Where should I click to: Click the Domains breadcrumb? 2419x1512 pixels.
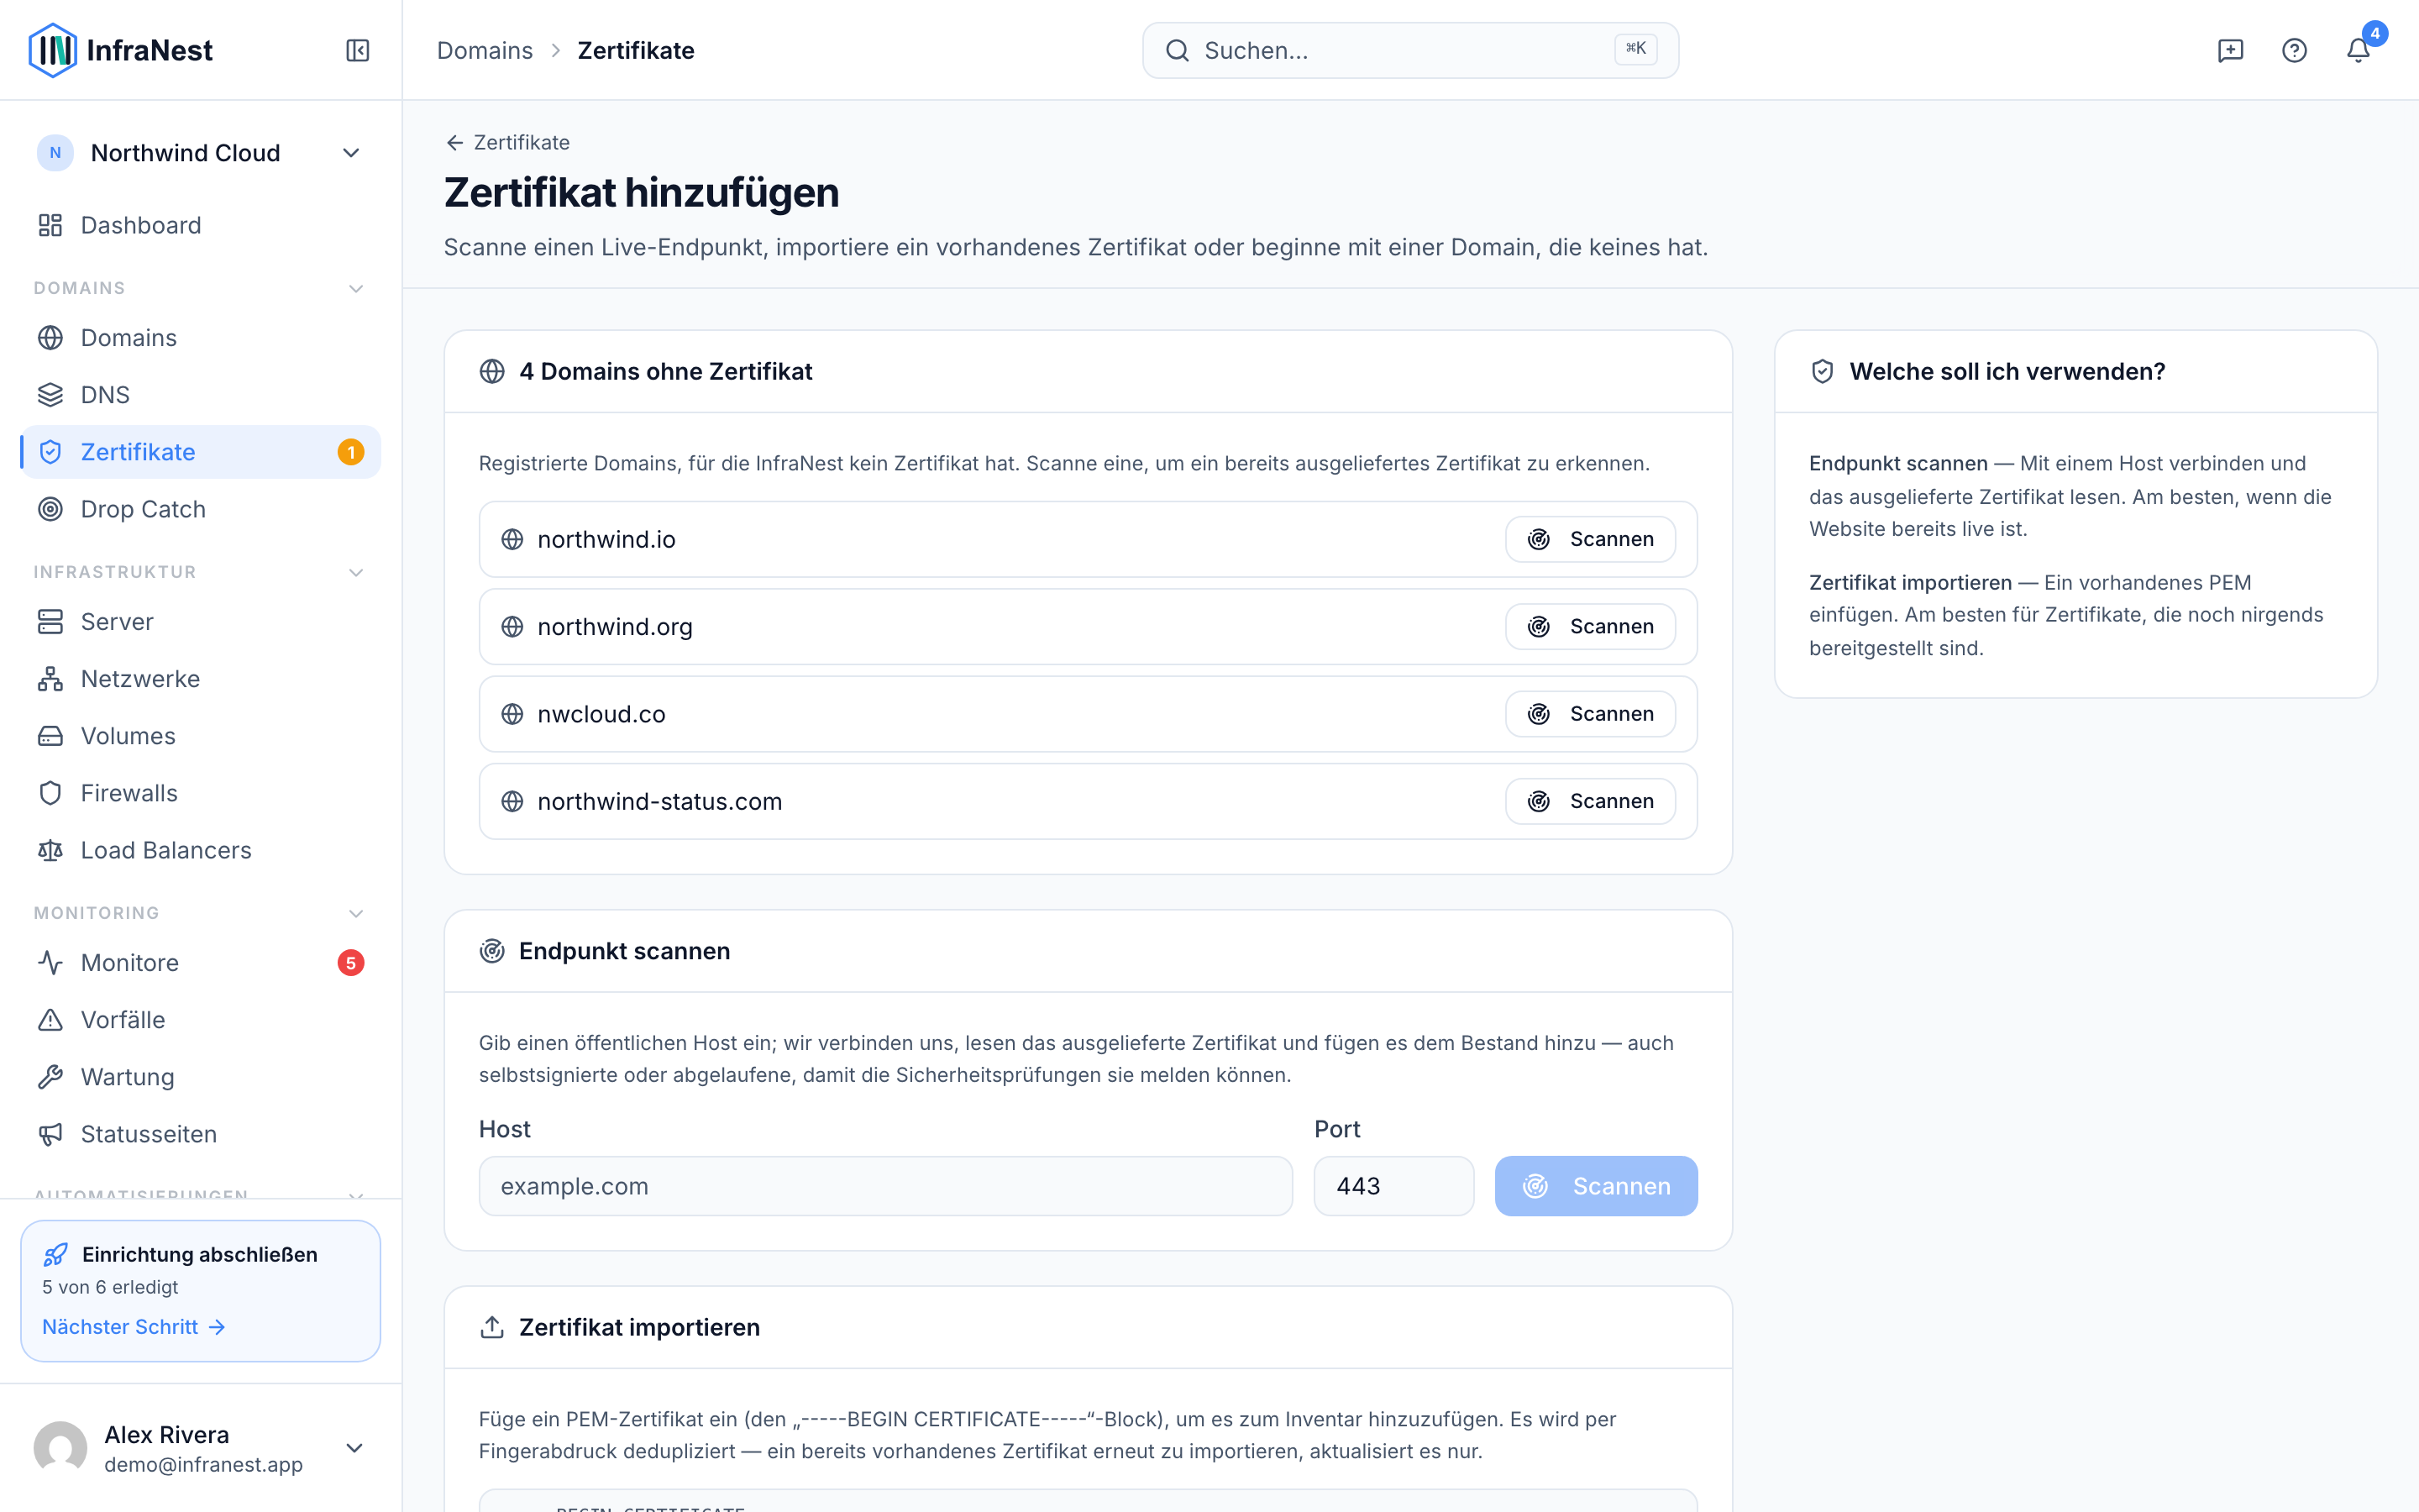click(485, 50)
